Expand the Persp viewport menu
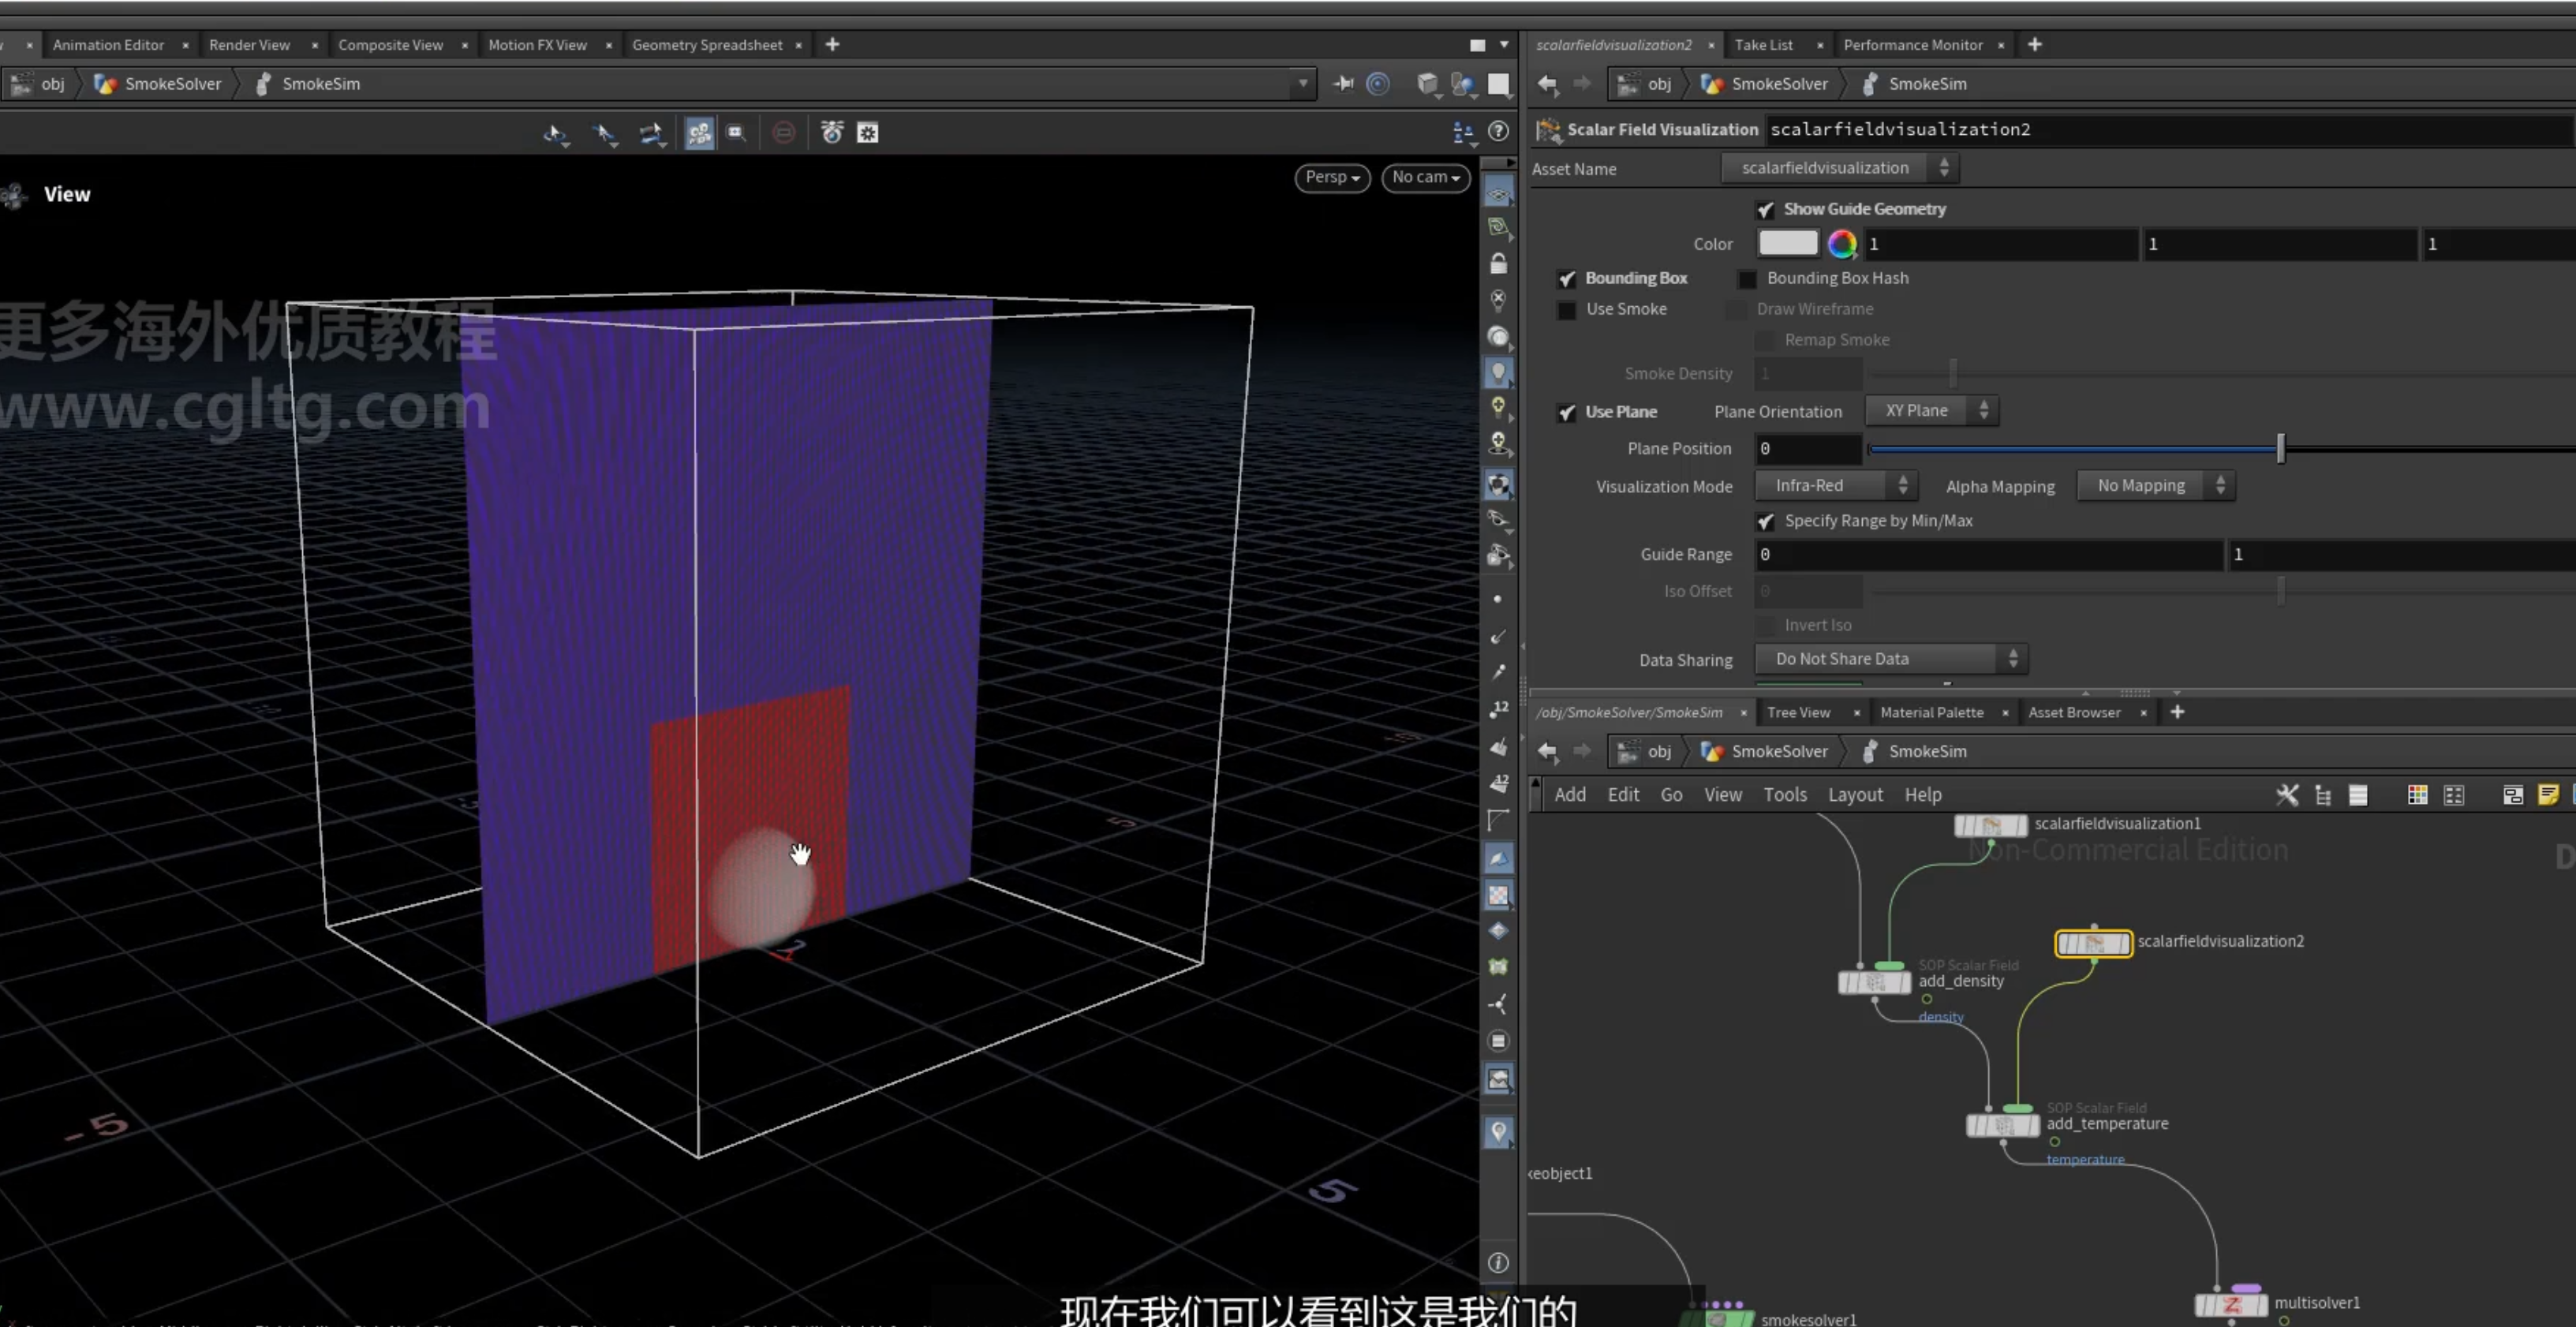The image size is (2576, 1327). pyautogui.click(x=1332, y=177)
